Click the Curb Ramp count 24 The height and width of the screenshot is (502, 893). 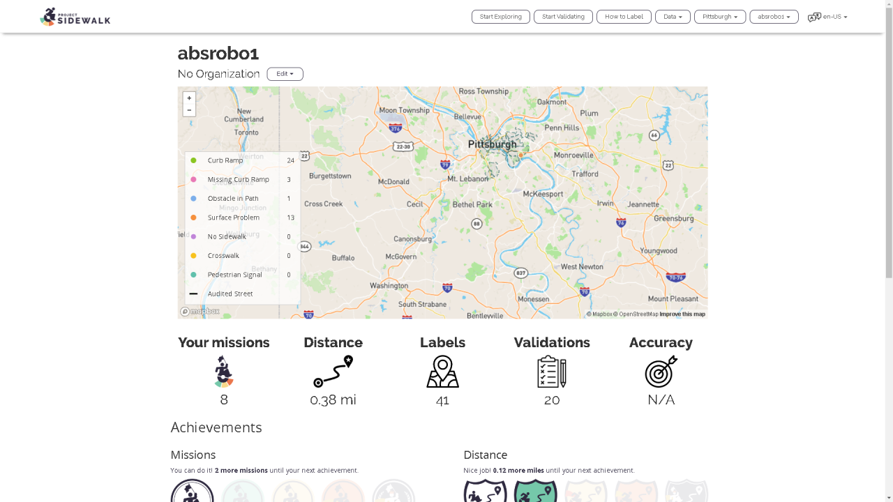290,160
